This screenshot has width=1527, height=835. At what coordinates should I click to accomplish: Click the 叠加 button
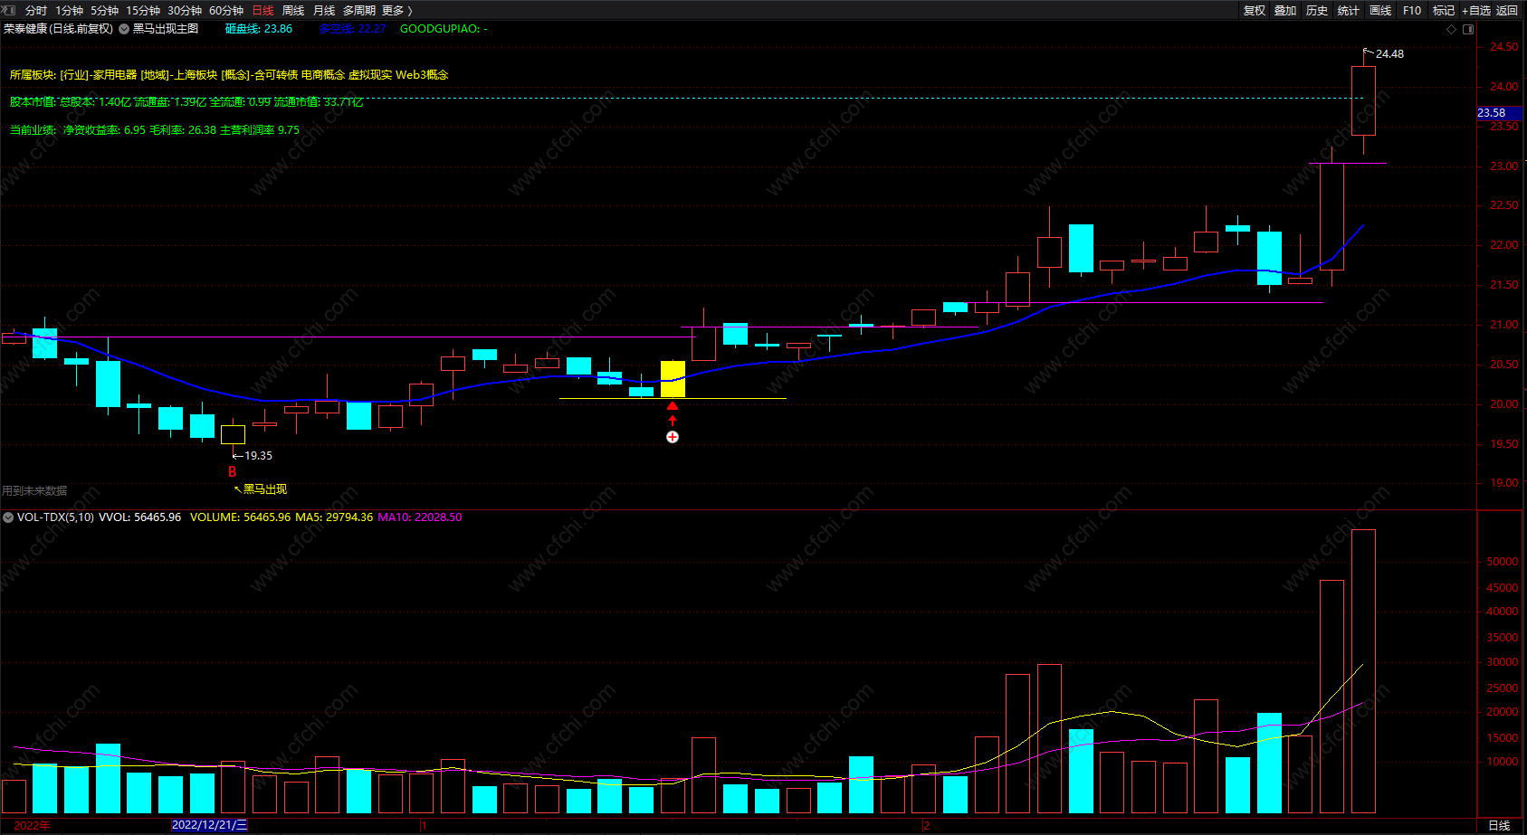pyautogui.click(x=1285, y=11)
